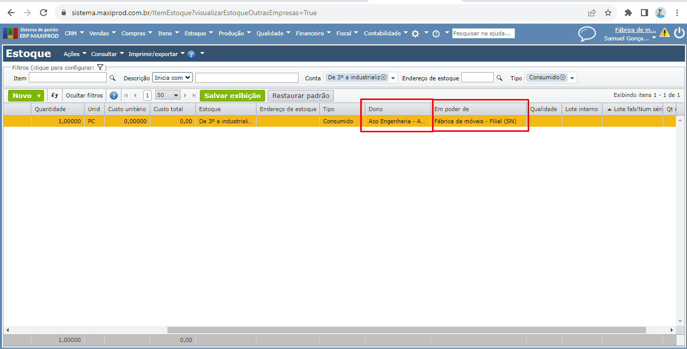The height and width of the screenshot is (349, 687).
Task: Click the browser address bar URL
Action: coord(194,13)
